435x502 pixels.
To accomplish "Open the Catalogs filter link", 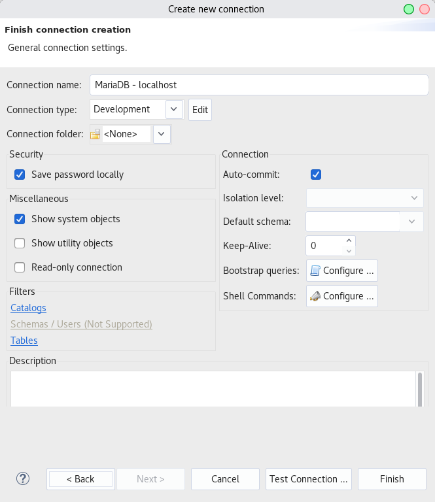I will (28, 308).
